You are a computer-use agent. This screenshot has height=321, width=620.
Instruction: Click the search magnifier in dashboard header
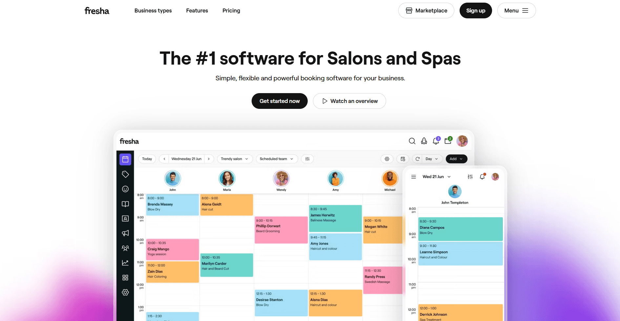pos(412,141)
